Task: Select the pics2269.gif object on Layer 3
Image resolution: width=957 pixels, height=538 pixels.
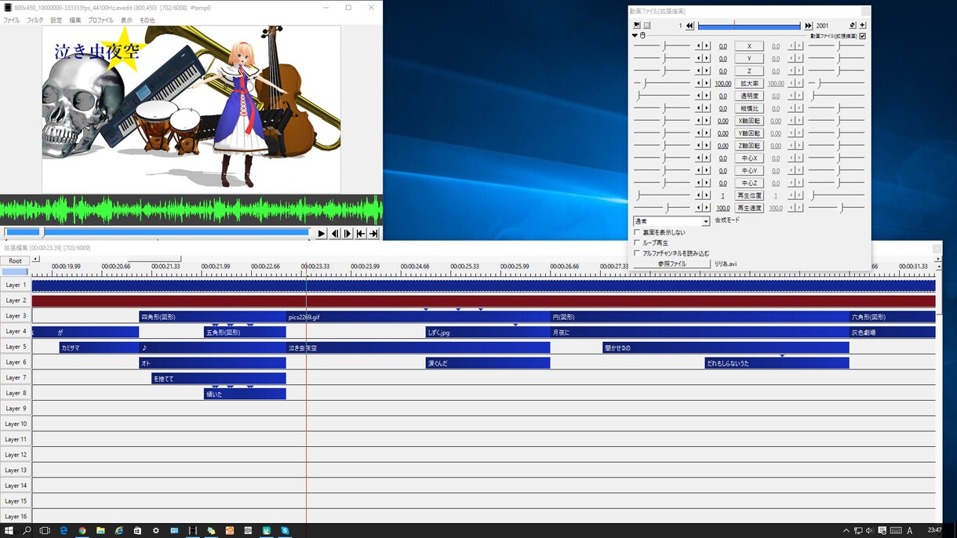Action: [x=417, y=317]
